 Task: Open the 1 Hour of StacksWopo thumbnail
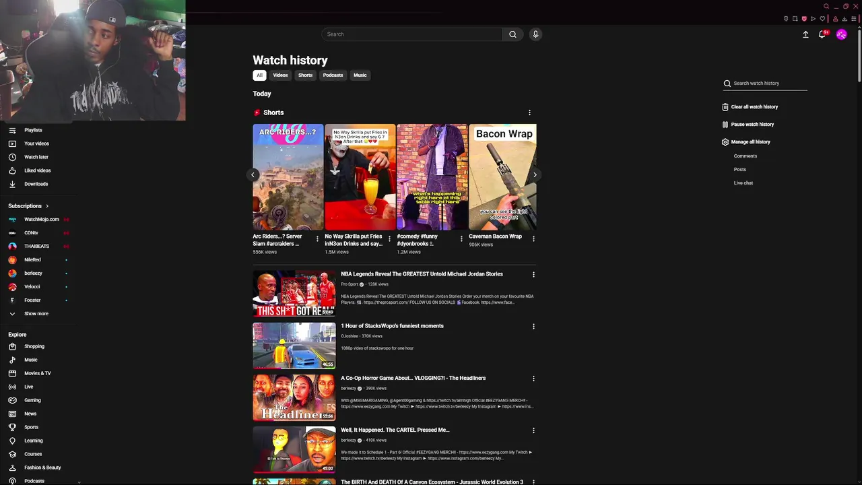[294, 346]
